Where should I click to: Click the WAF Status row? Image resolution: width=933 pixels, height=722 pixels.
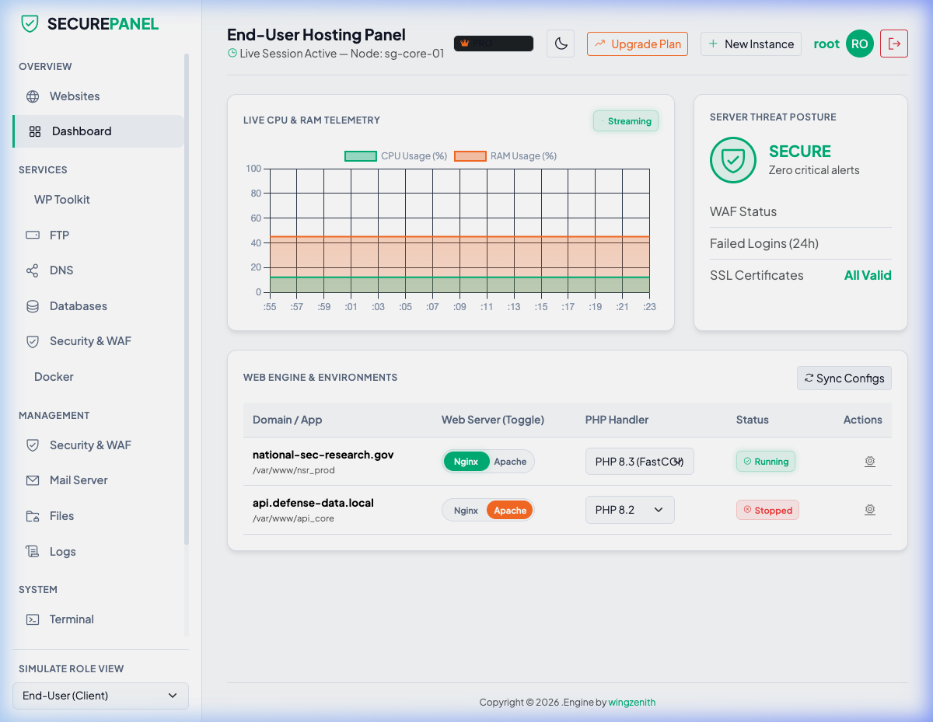click(x=801, y=211)
